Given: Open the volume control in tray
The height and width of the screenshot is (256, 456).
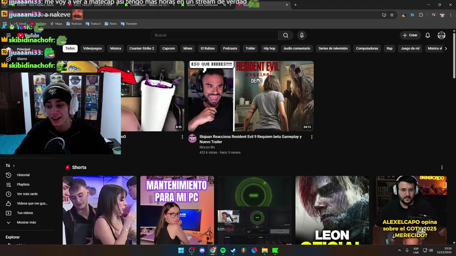Looking at the screenshot, I should 431,250.
